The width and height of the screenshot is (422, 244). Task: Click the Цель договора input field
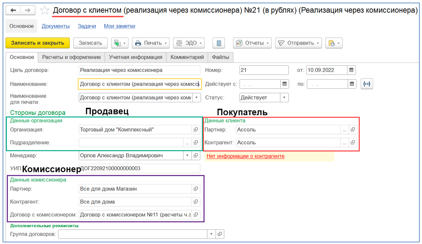point(140,70)
